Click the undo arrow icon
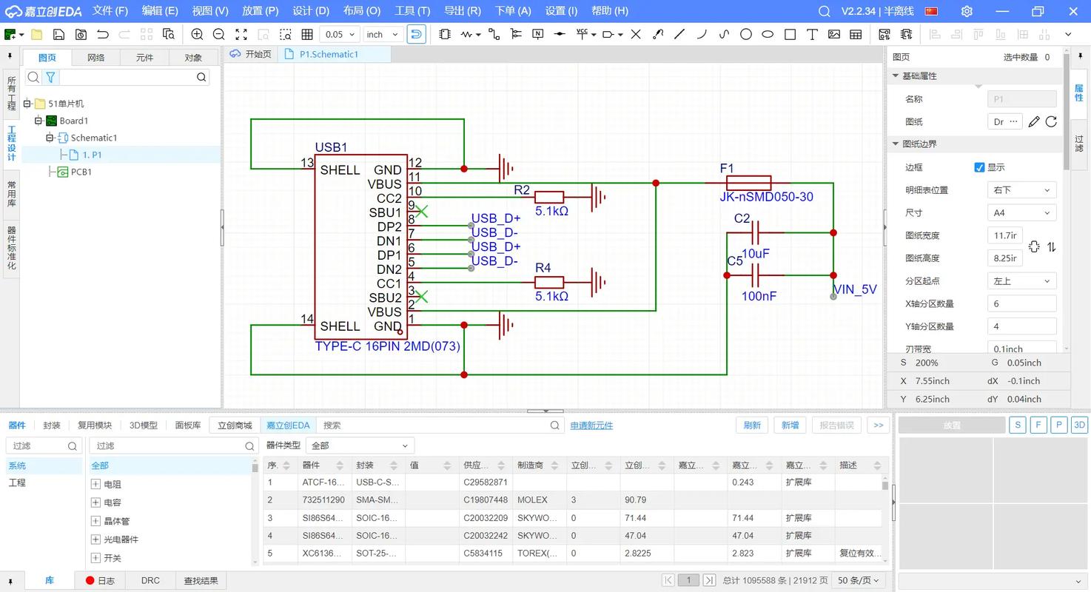The height and width of the screenshot is (592, 1091). coord(103,34)
